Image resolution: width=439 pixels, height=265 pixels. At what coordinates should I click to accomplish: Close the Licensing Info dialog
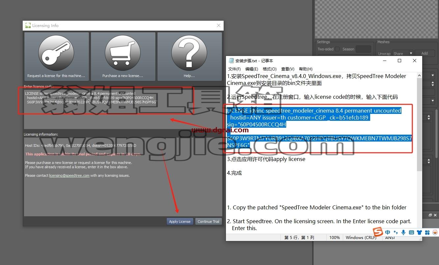[219, 25]
